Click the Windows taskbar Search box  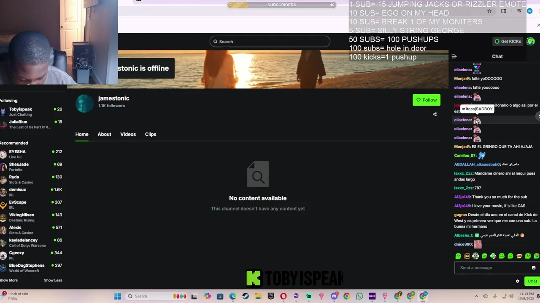tap(157, 296)
